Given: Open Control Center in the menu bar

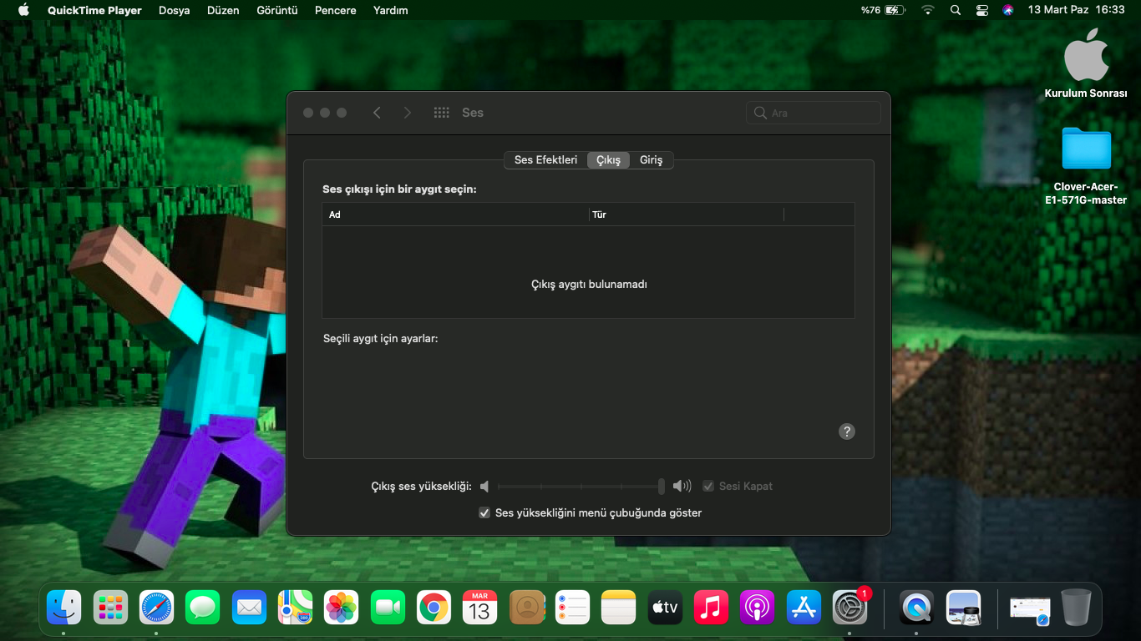Looking at the screenshot, I should 982,10.
